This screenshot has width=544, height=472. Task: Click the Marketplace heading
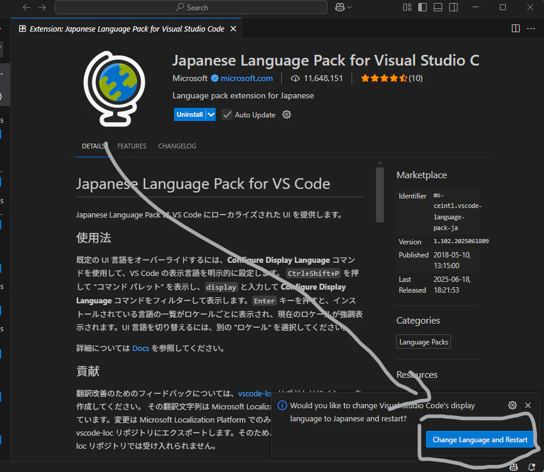point(421,175)
